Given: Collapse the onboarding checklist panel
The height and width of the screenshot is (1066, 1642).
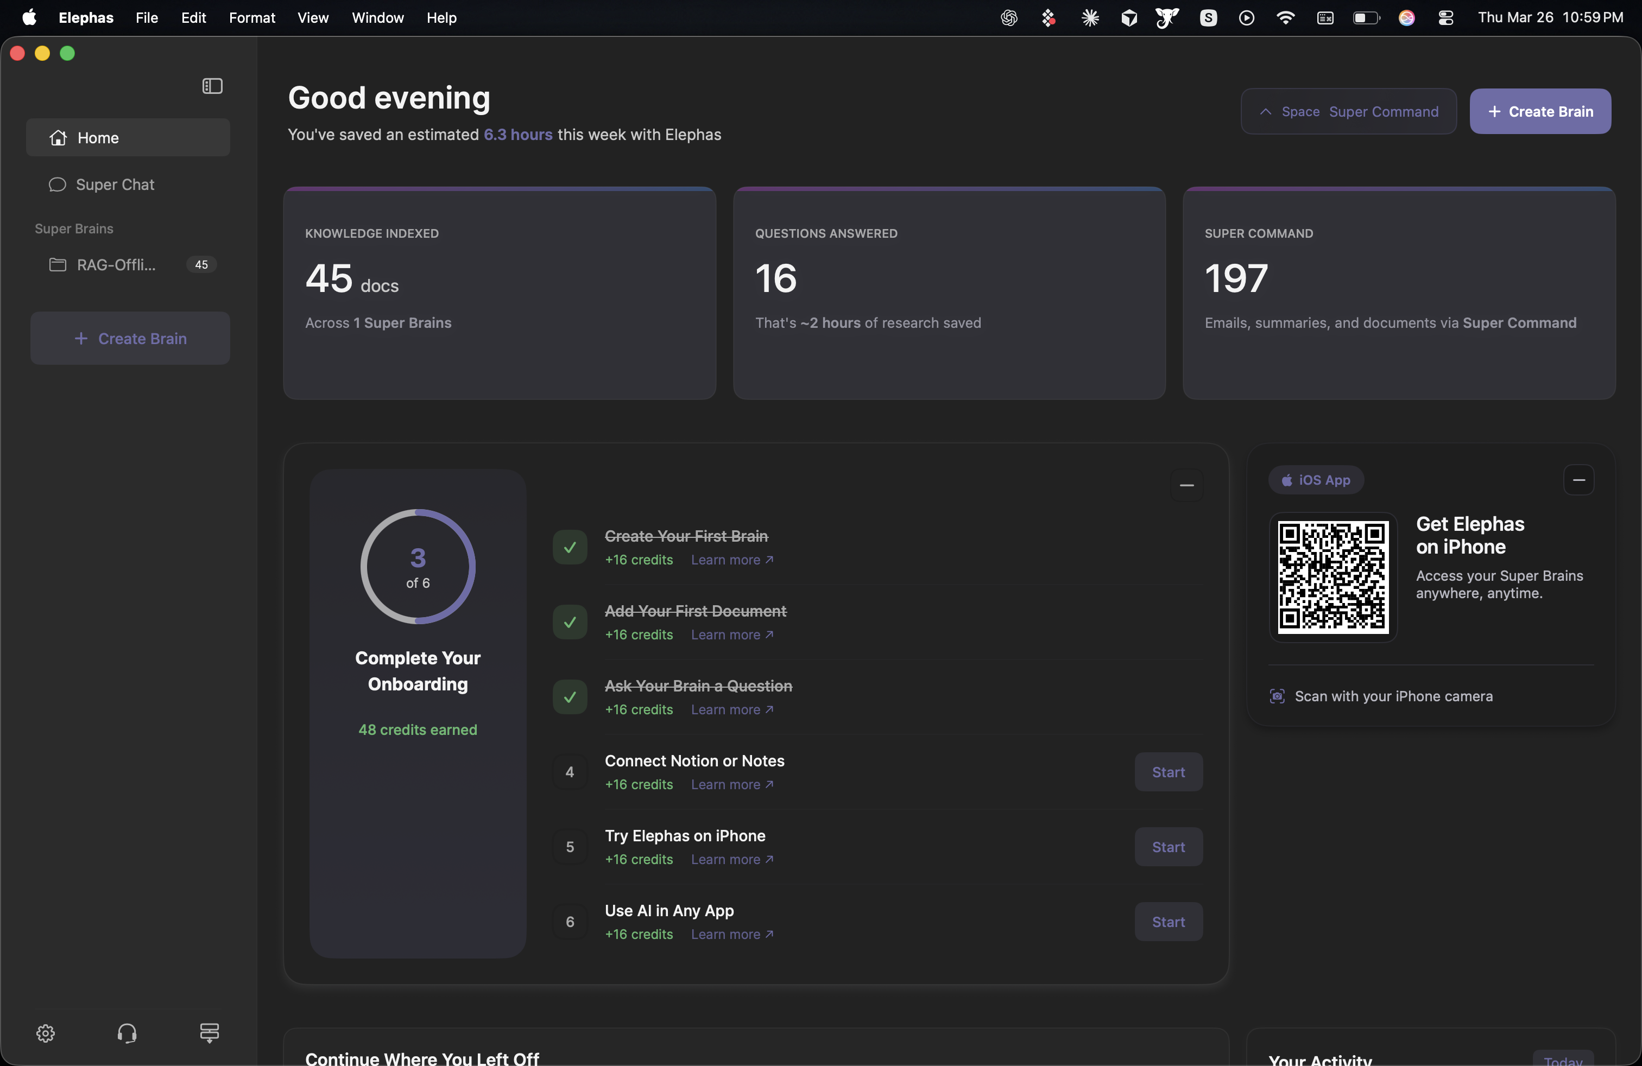Looking at the screenshot, I should [1186, 485].
